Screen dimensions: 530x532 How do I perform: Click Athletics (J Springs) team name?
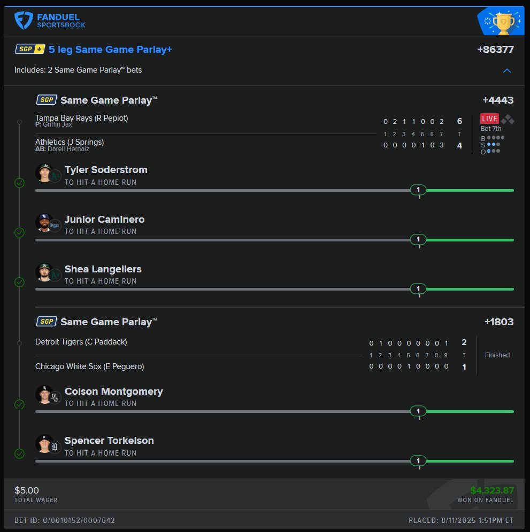tap(70, 142)
